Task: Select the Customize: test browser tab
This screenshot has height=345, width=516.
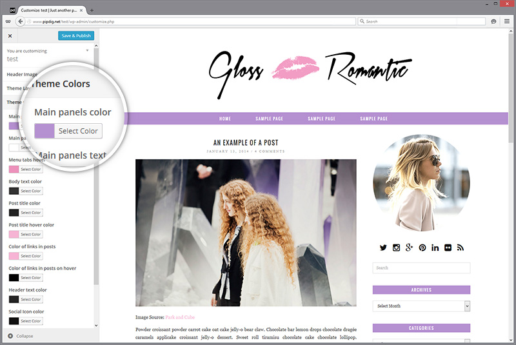Action: (x=48, y=10)
